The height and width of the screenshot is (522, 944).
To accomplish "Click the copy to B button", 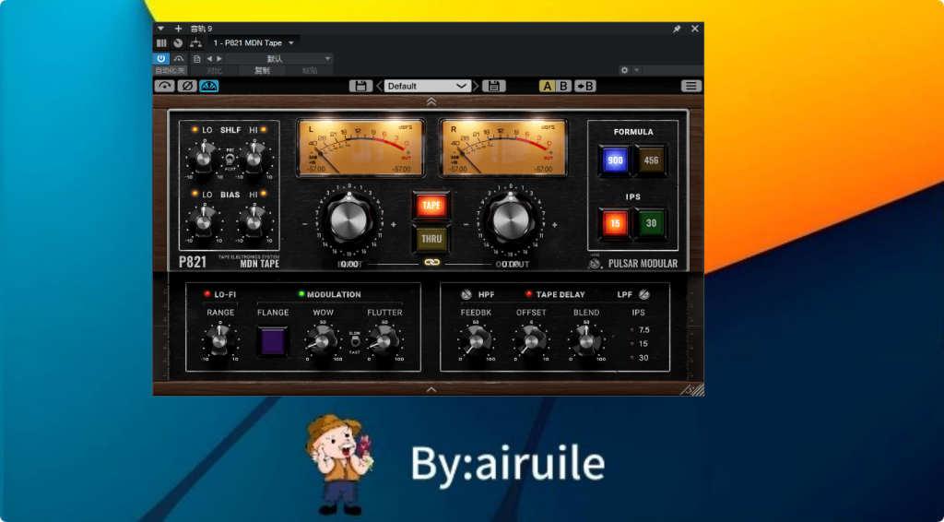I will point(585,86).
